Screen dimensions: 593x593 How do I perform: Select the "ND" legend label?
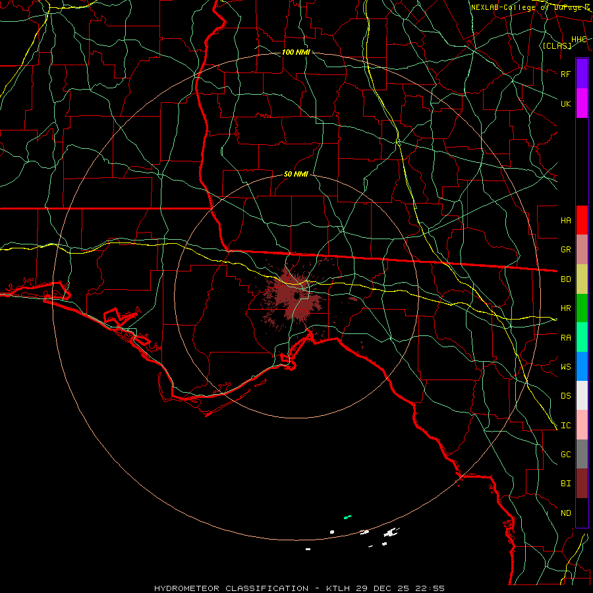coord(566,513)
